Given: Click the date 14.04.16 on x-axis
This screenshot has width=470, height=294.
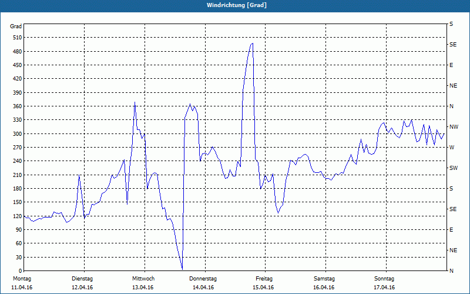Looking at the screenshot, I should 203,288.
